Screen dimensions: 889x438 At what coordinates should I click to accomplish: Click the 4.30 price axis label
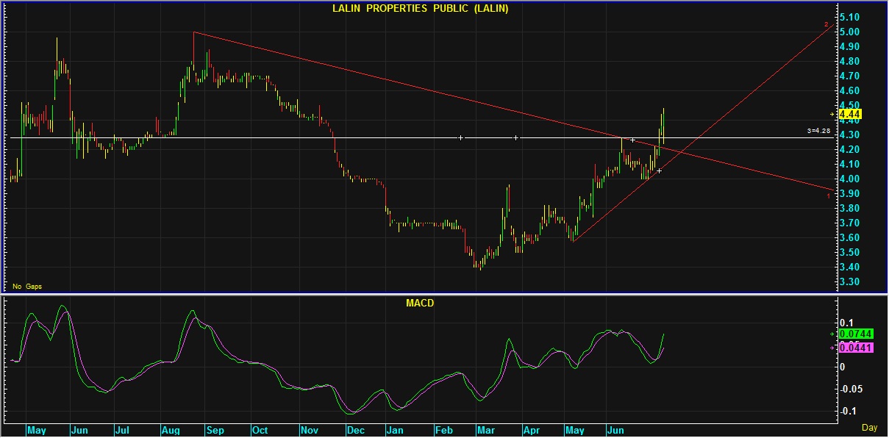point(850,134)
